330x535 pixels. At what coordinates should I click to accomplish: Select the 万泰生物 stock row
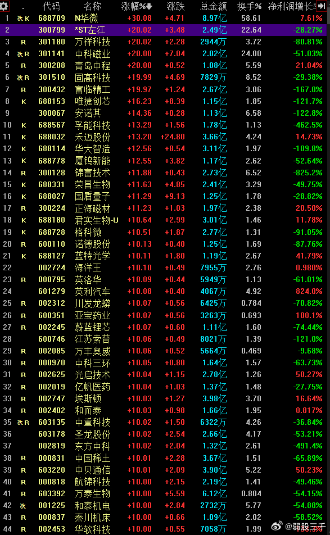tap(164, 494)
